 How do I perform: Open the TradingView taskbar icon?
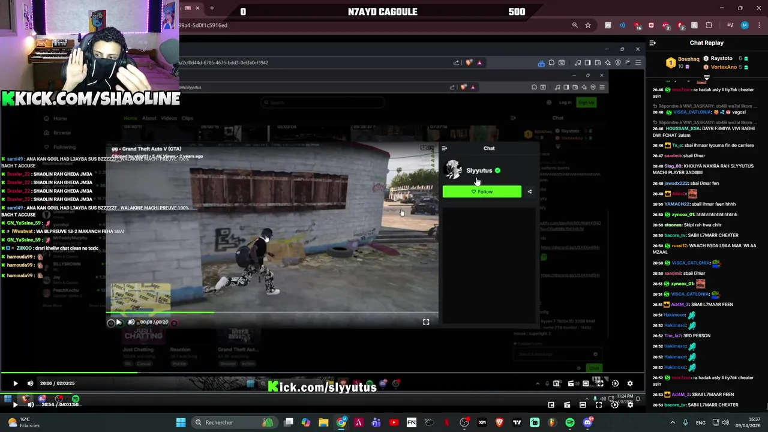(517, 422)
